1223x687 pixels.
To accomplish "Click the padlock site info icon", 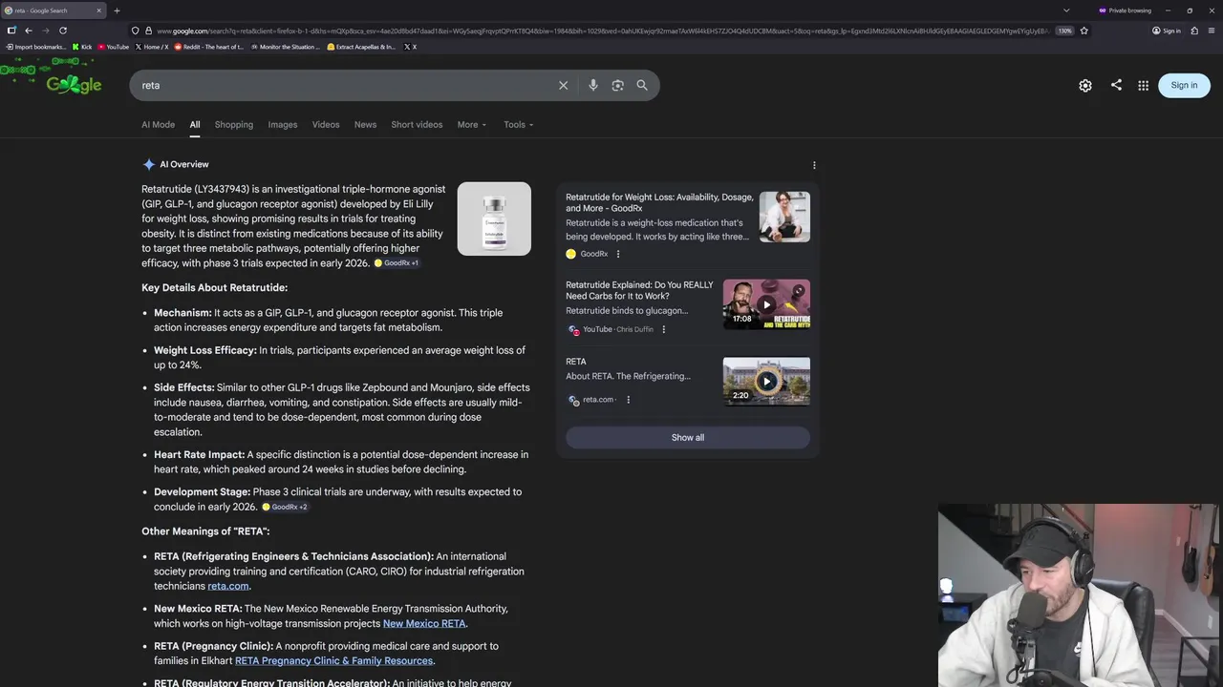I will point(148,31).
